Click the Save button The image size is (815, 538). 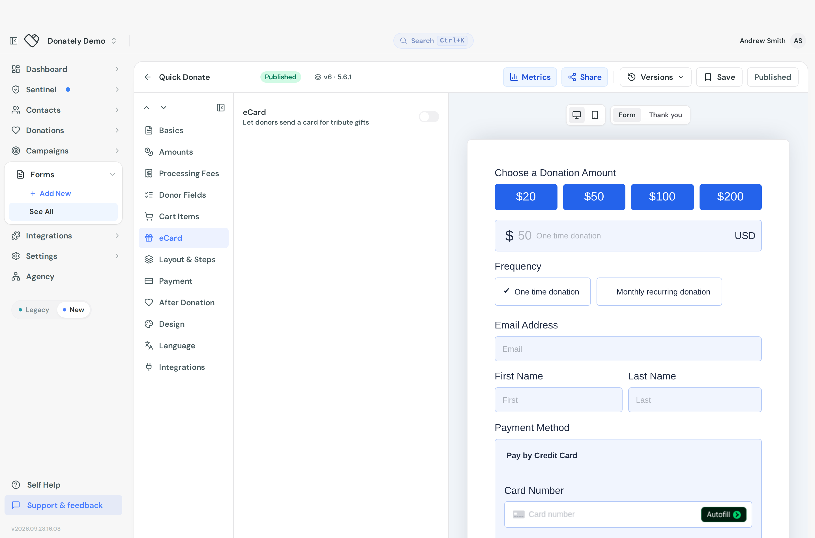[x=719, y=77]
